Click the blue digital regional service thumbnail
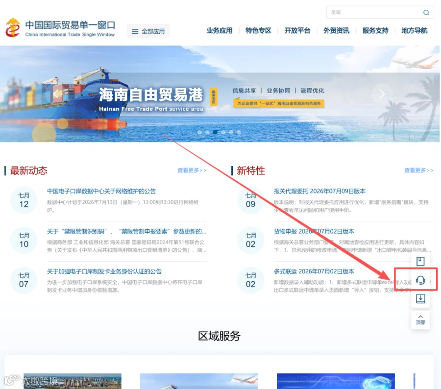The height and width of the screenshot is (389, 441). tap(336, 381)
